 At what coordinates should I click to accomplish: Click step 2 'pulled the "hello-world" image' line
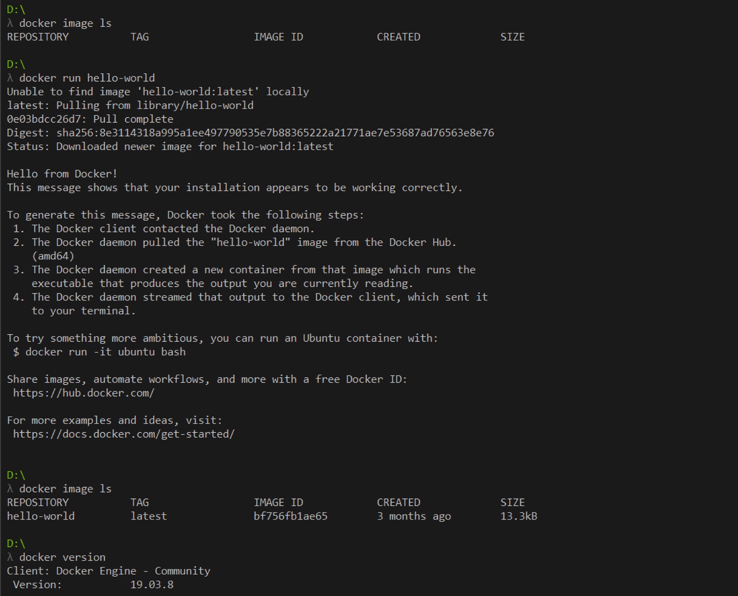click(235, 242)
